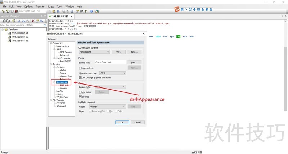
Task: Open the Script menu
Action: pyautogui.click(x=50, y=6)
